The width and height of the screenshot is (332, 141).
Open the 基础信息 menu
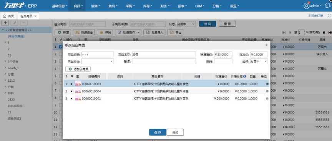pos(60,6)
